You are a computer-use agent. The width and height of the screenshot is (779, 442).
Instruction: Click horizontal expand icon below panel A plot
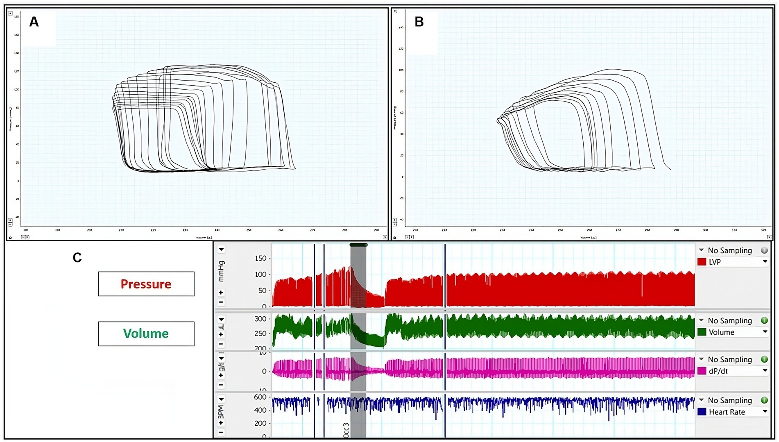[x=27, y=237]
